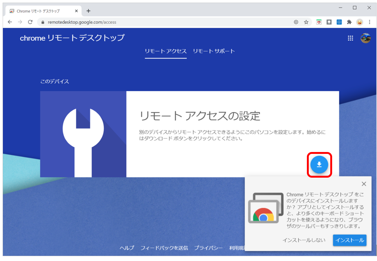View site security lock information
377x261 pixels.
click(43, 22)
